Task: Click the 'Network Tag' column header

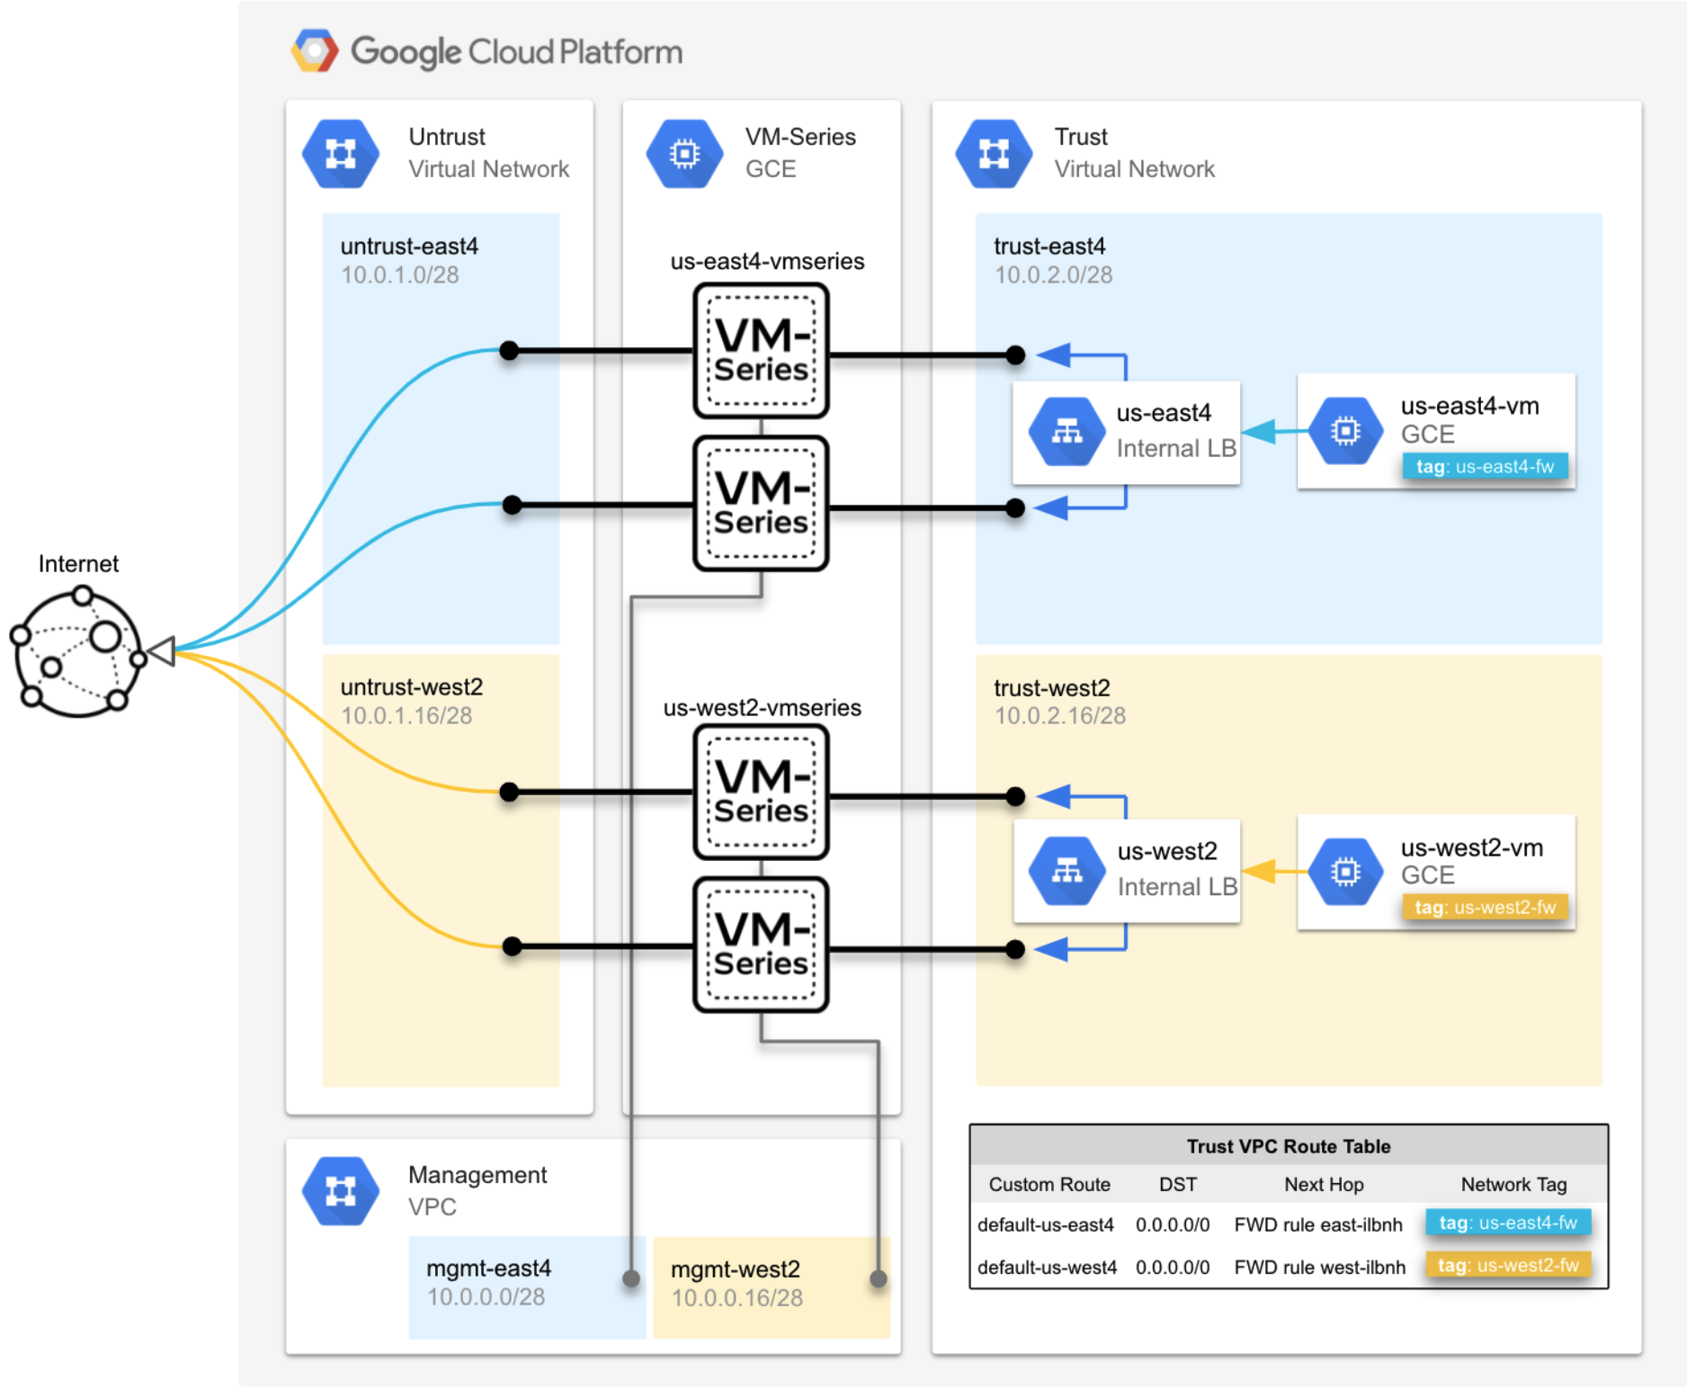Action: pos(1513,1184)
